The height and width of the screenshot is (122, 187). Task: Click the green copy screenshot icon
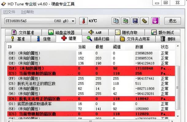(x=125, y=21)
